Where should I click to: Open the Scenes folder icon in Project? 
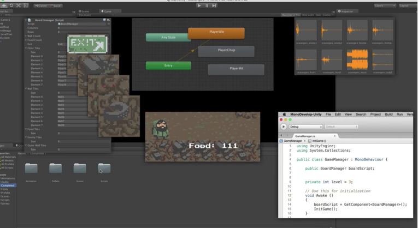tap(80, 169)
